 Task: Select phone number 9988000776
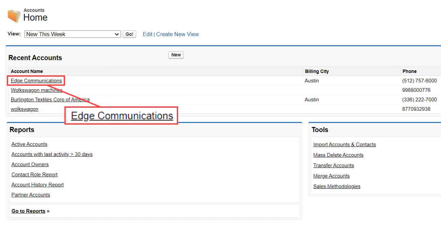click(416, 90)
